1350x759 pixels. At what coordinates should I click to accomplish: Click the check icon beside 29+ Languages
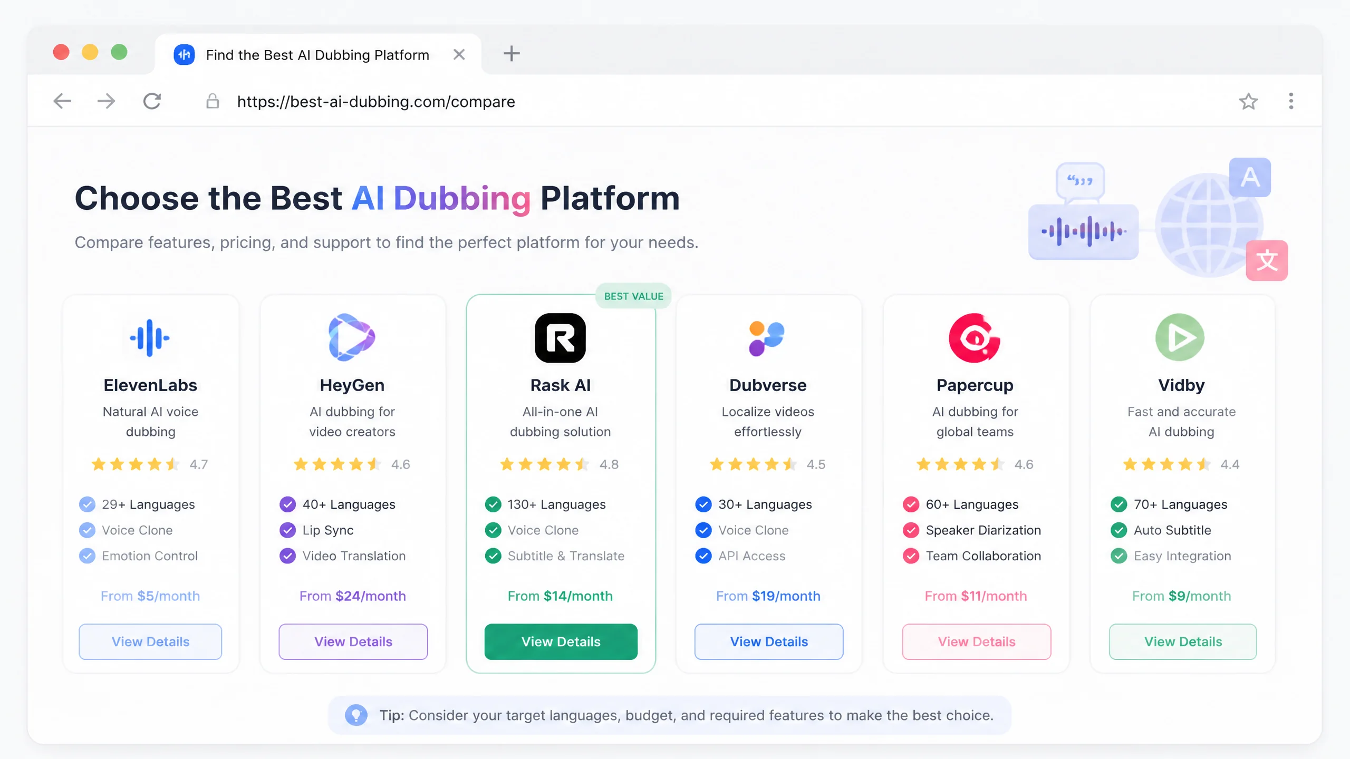point(87,504)
